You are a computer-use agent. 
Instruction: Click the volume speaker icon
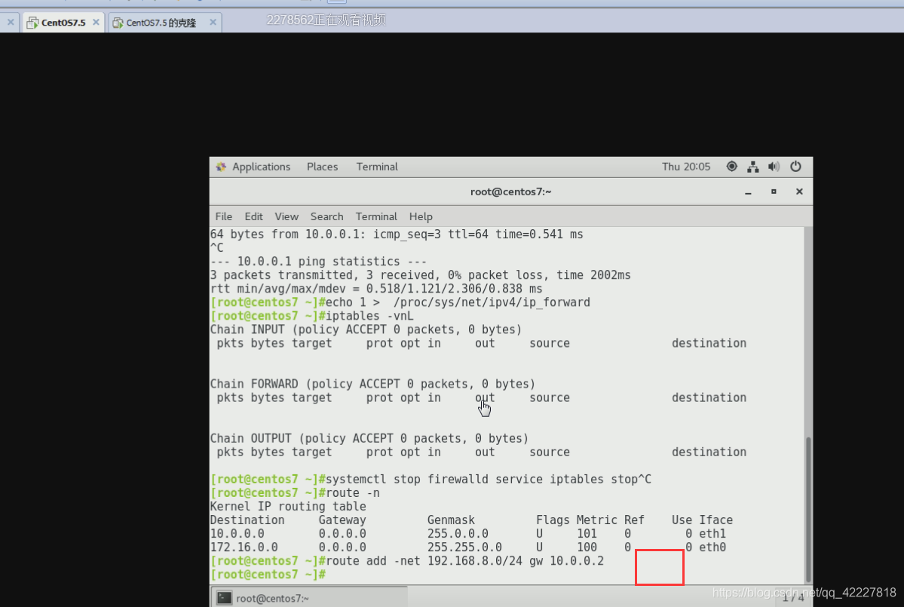[x=774, y=167]
